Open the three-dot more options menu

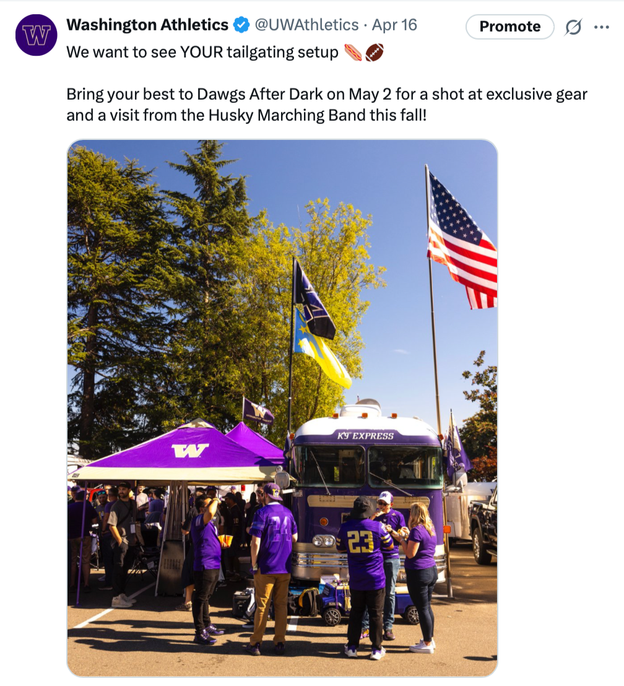(x=602, y=27)
